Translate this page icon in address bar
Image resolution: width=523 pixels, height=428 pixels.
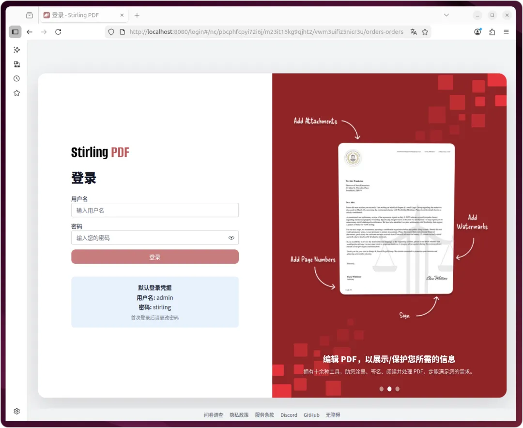coord(414,32)
